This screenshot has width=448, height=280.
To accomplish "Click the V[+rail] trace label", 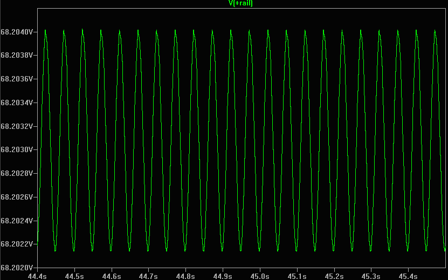I will tap(240, 3).
